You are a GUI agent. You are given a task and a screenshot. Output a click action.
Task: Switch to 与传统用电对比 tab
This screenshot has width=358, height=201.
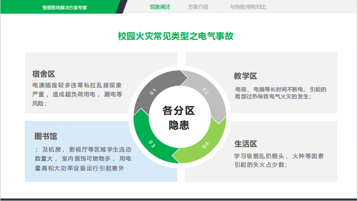point(248,7)
